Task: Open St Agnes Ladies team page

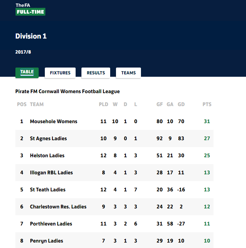Action: click(x=48, y=138)
